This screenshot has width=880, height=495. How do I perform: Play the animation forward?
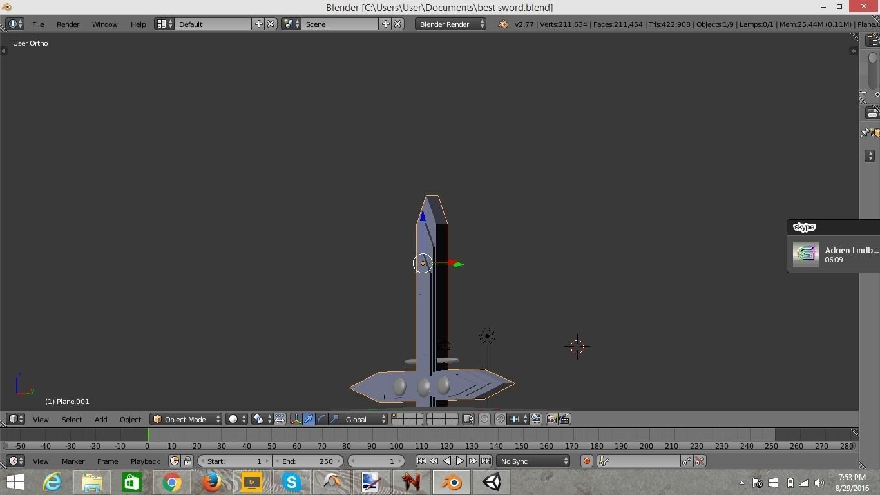click(460, 461)
